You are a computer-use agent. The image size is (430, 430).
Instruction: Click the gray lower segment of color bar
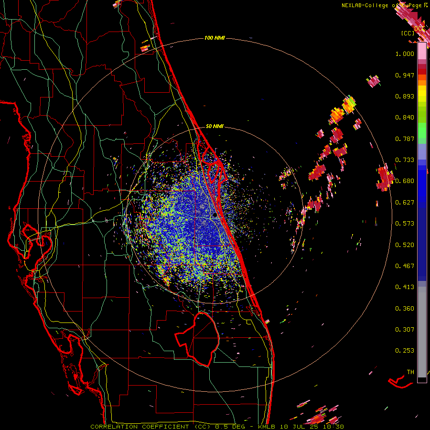coord(422,332)
